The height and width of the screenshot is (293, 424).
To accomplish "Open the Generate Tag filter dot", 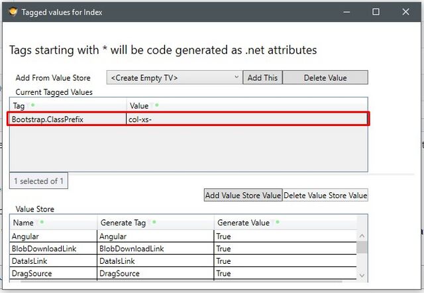I will point(154,222).
